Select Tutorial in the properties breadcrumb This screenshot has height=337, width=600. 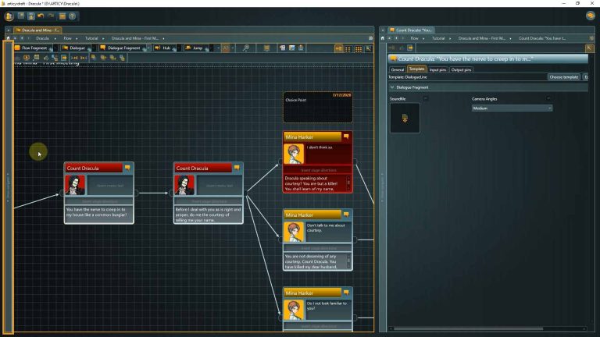pyautogui.click(x=438, y=38)
